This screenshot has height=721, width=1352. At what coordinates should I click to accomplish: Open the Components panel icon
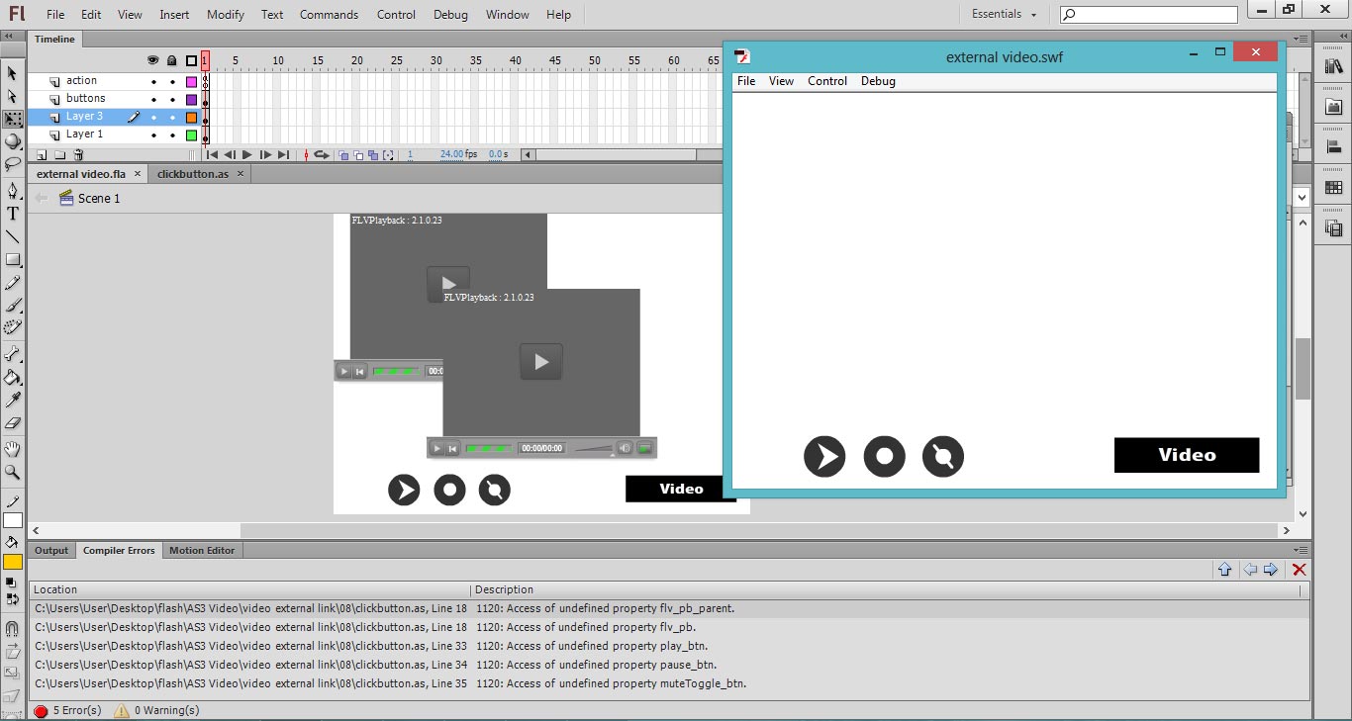coord(1333,107)
